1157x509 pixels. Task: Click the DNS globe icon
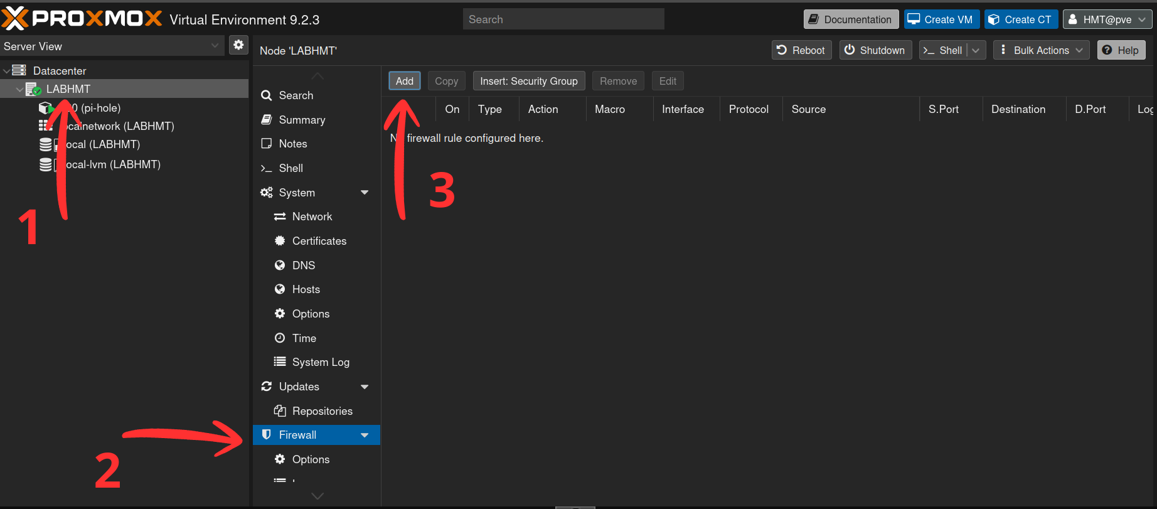280,265
